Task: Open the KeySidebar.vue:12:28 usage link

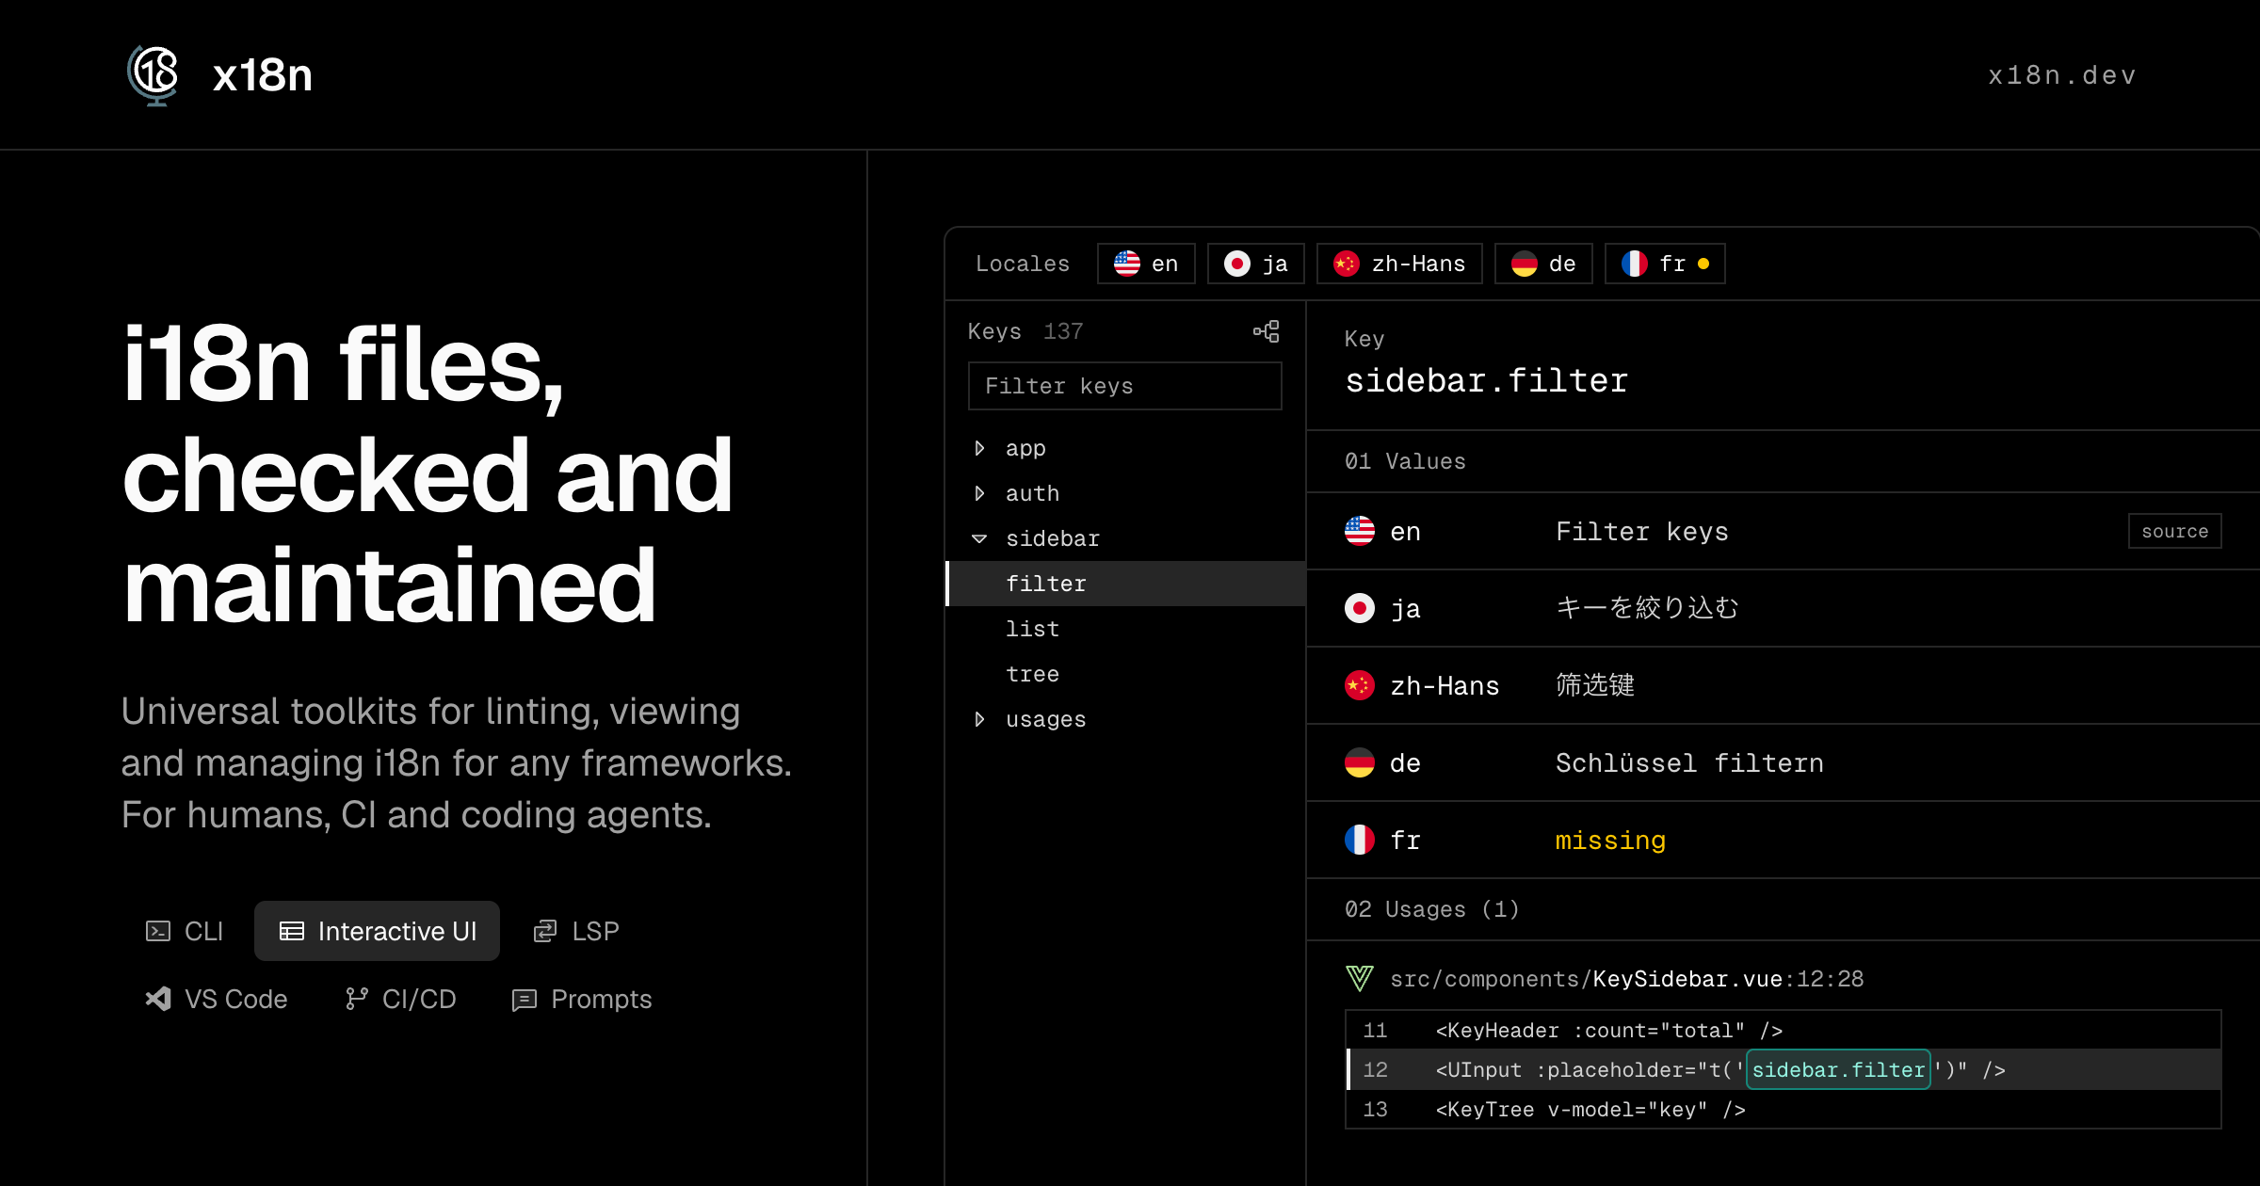Action: pyautogui.click(x=1627, y=979)
